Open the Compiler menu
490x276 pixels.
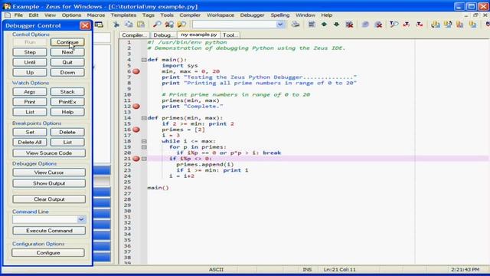[x=190, y=15]
